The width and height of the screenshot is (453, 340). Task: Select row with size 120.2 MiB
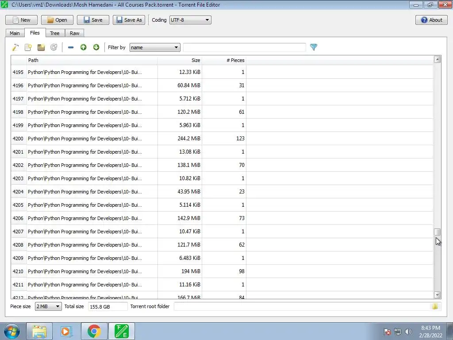[222, 112]
